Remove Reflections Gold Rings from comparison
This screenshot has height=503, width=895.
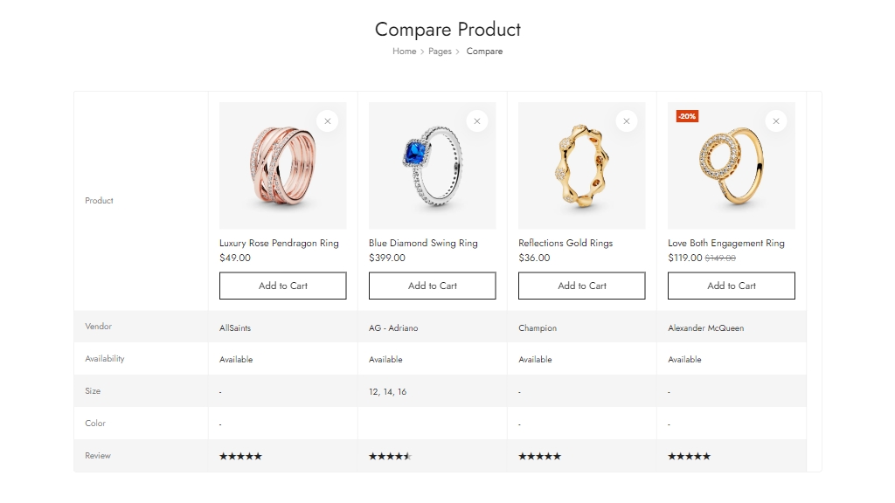(x=627, y=121)
